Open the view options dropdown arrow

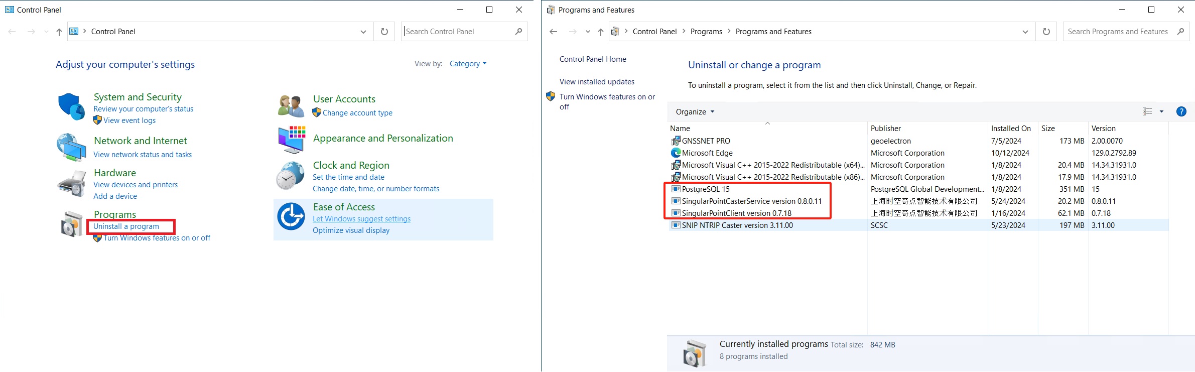[x=1161, y=111]
